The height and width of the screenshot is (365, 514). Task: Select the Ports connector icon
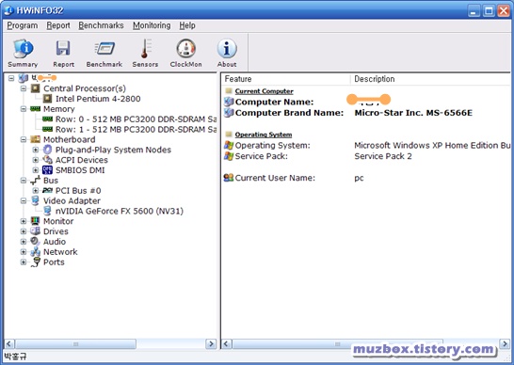tap(35, 262)
